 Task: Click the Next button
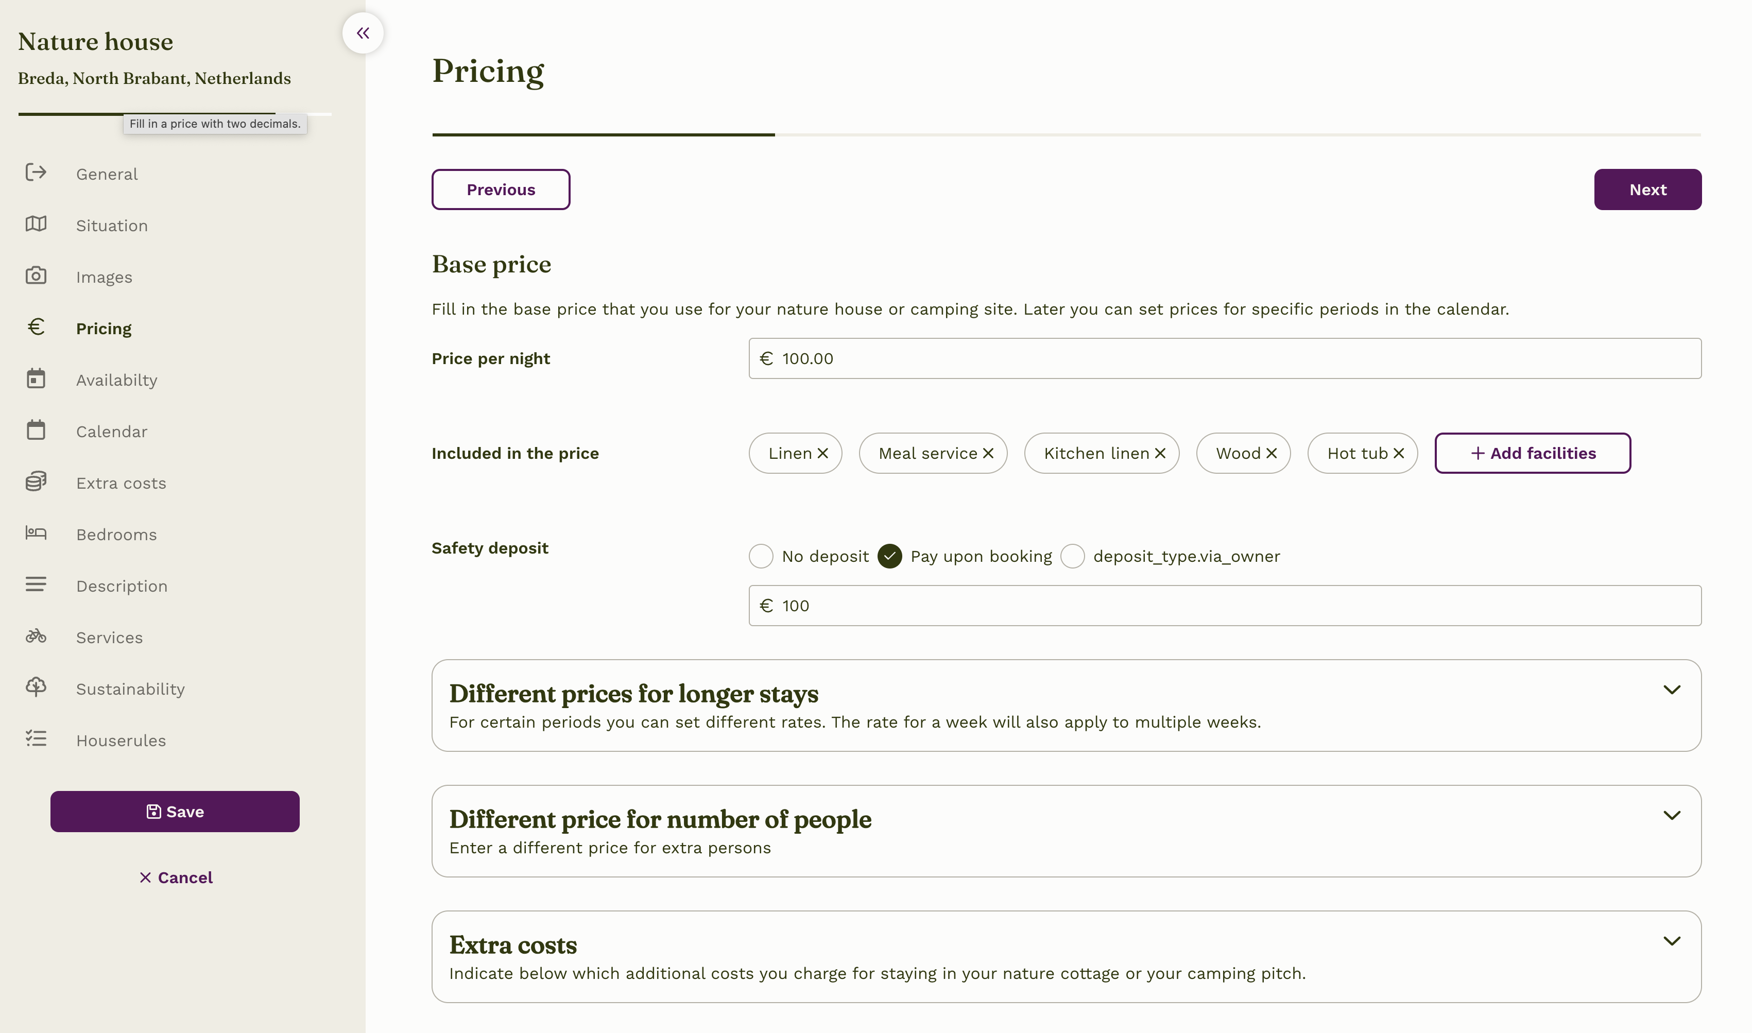pyautogui.click(x=1647, y=190)
